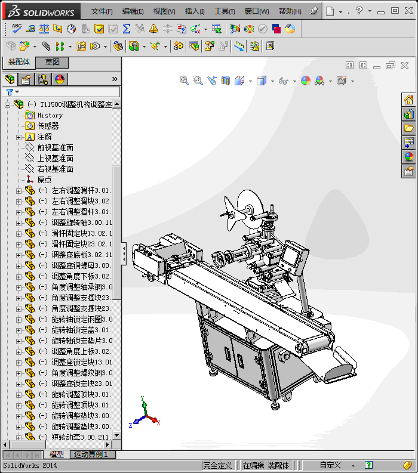Open the 插入(I) menu
Viewport: 418px width, 473px height.
195,11
